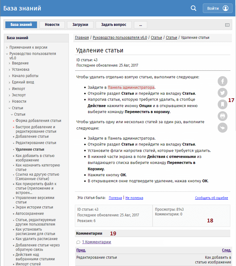Expand the Введение chevron
Screen dimensions: 236x266
pyautogui.click(x=9, y=63)
